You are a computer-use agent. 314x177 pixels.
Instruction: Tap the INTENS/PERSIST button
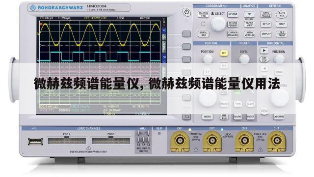pos(233,24)
